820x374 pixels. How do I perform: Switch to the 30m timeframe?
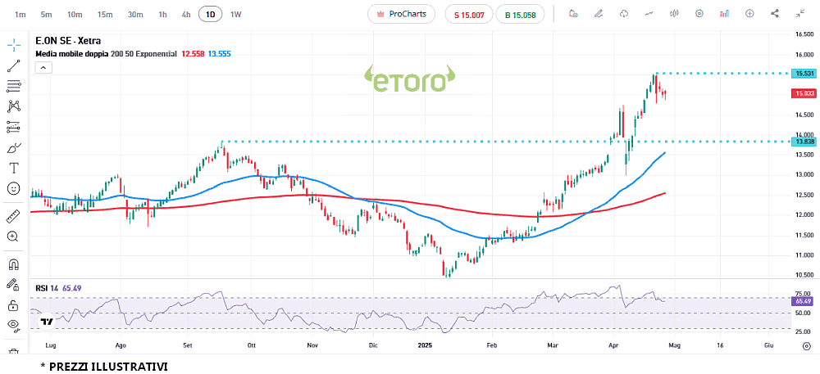pyautogui.click(x=135, y=14)
